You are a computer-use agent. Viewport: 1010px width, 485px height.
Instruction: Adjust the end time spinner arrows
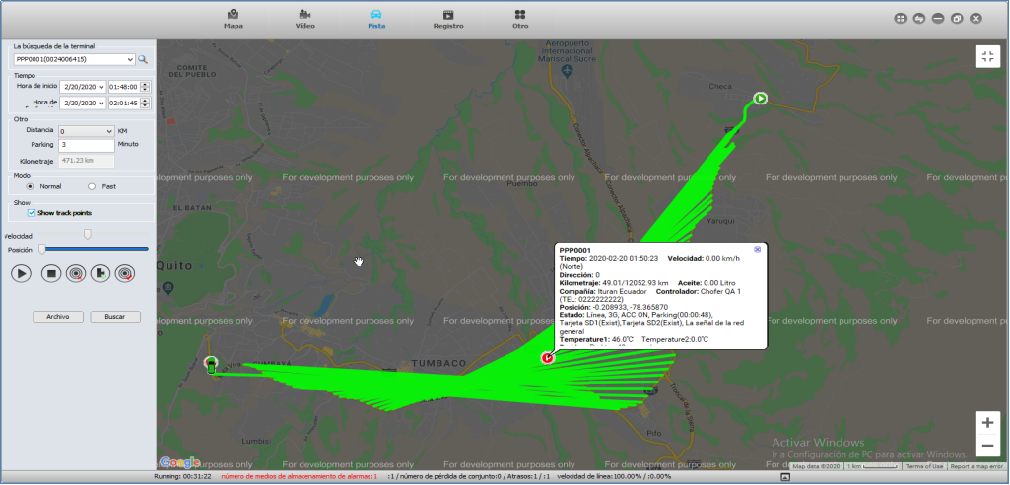click(146, 104)
